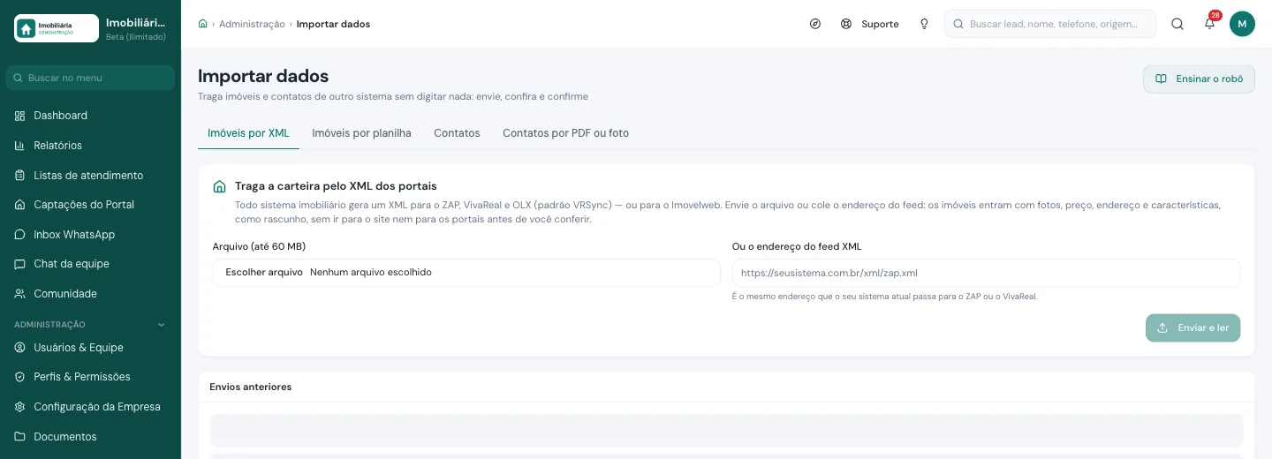The width and height of the screenshot is (1272, 459).
Task: Open Chat da equipe menu item
Action: pyautogui.click(x=90, y=264)
